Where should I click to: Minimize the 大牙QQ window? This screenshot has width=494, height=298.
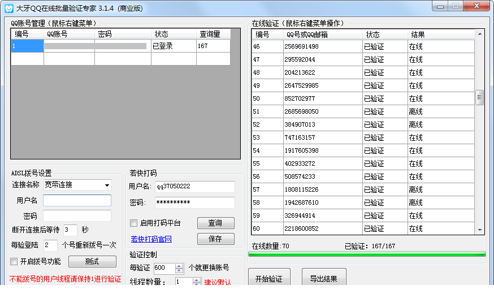point(440,6)
